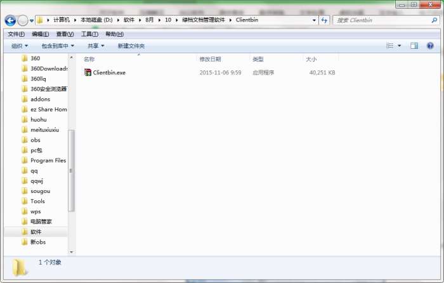Image resolution: width=444 pixels, height=283 pixels.
Task: Click the navigation pane scrollbar thumb
Action: 71,171
